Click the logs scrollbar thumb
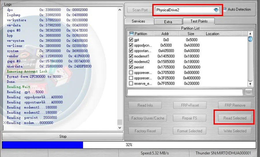The image size is (260, 157). pyautogui.click(x=120, y=122)
